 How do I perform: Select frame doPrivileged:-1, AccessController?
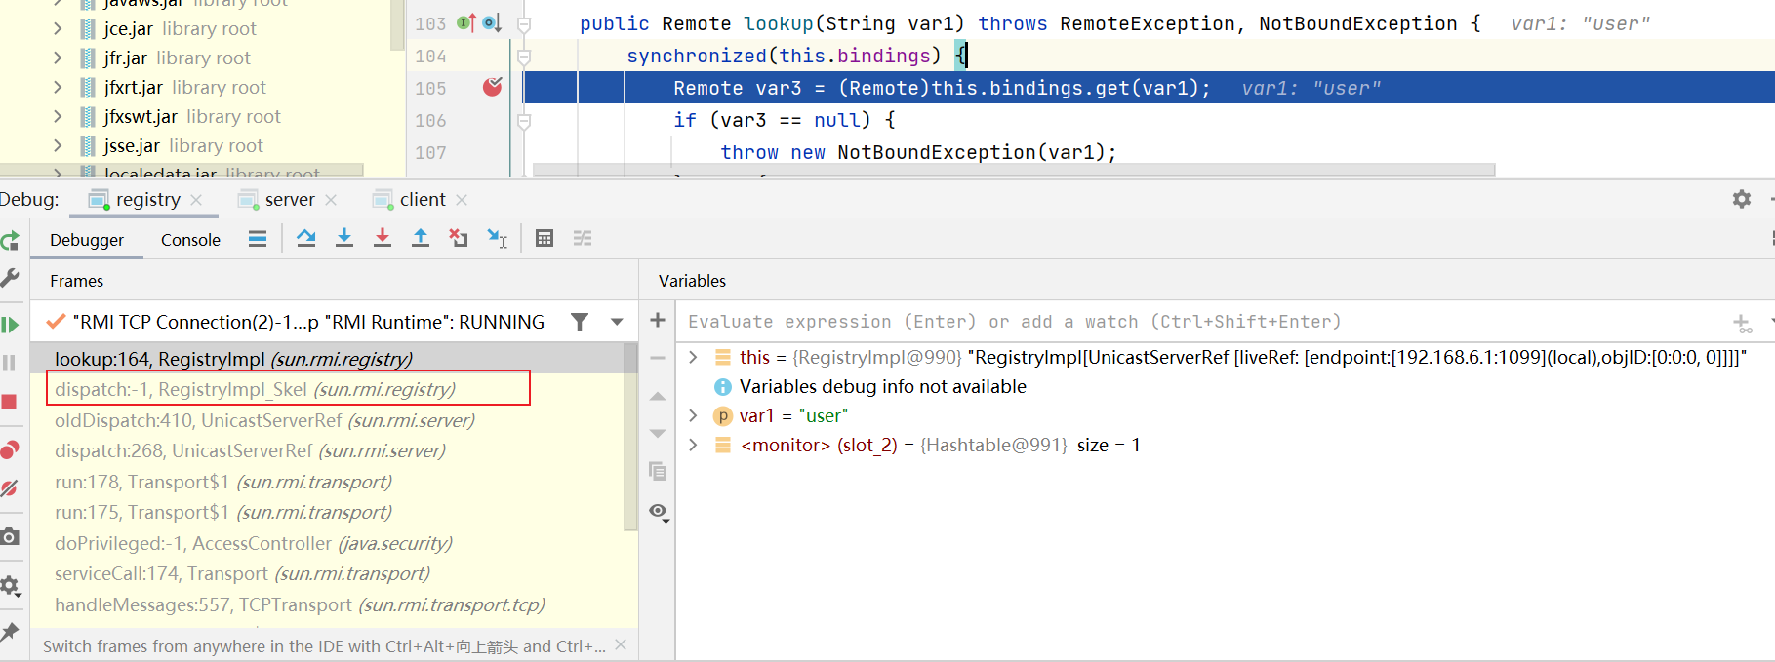[327, 543]
